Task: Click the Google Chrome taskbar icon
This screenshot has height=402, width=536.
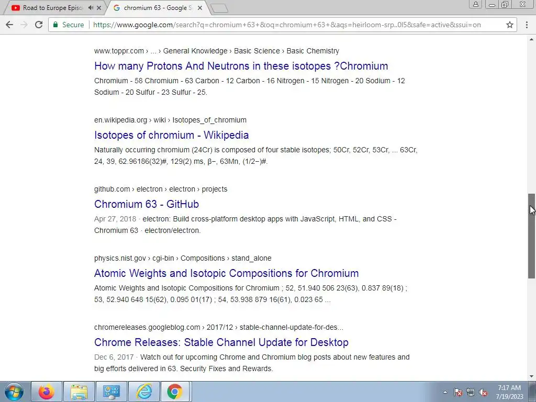Action: coord(175,392)
